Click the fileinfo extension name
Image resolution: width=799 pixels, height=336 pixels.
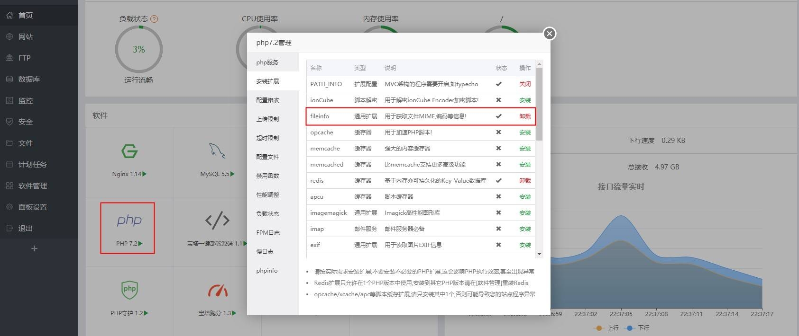(320, 116)
